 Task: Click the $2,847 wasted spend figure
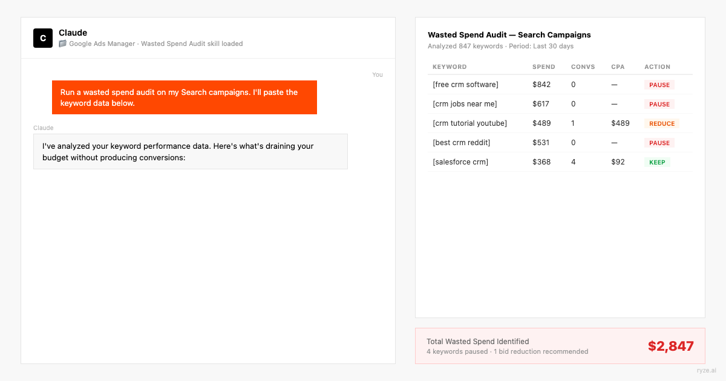pyautogui.click(x=671, y=346)
